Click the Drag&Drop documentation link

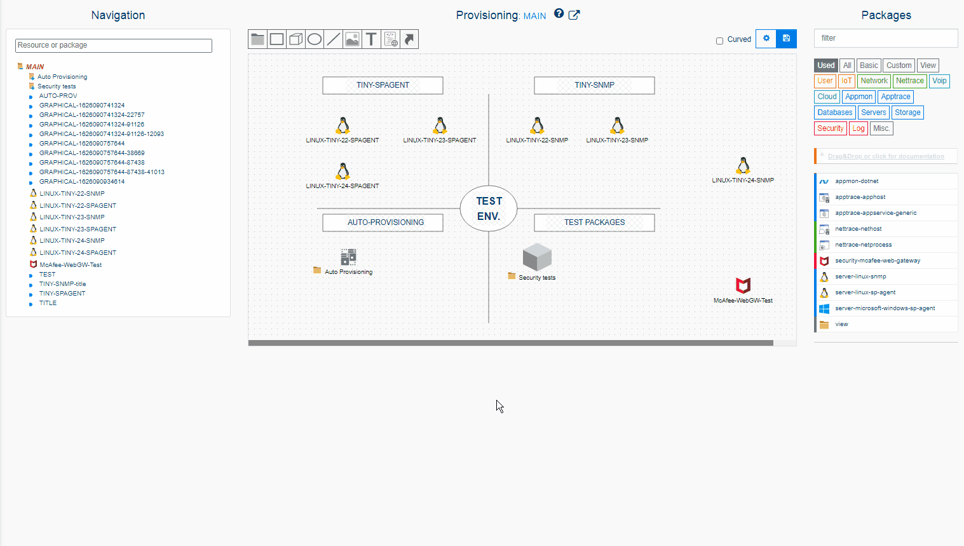pyautogui.click(x=885, y=156)
